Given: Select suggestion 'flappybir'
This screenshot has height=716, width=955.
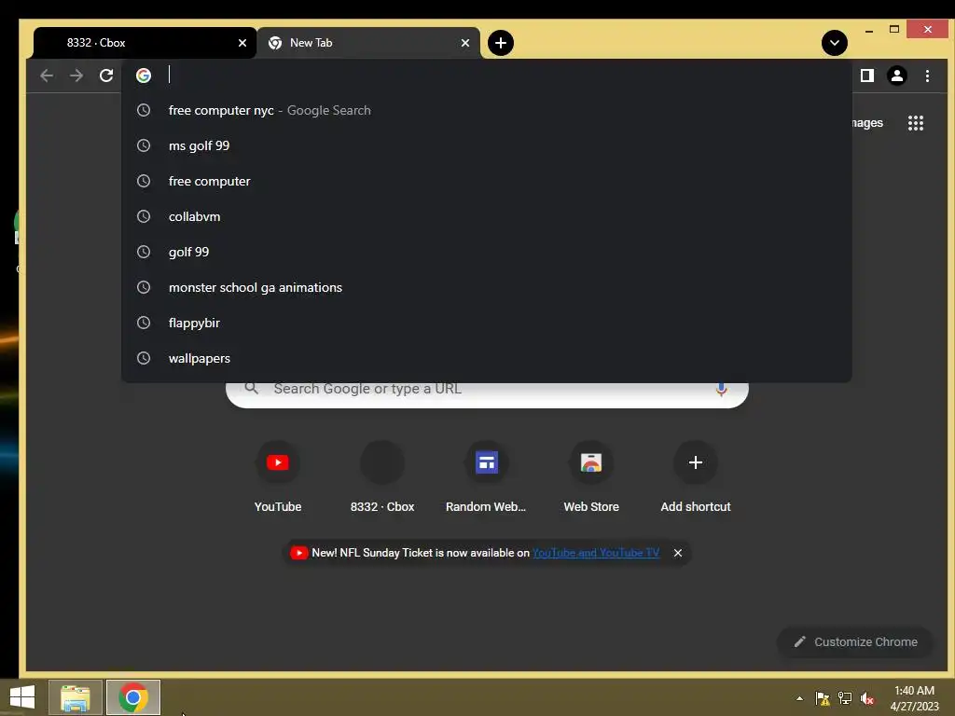Looking at the screenshot, I should click(x=487, y=322).
